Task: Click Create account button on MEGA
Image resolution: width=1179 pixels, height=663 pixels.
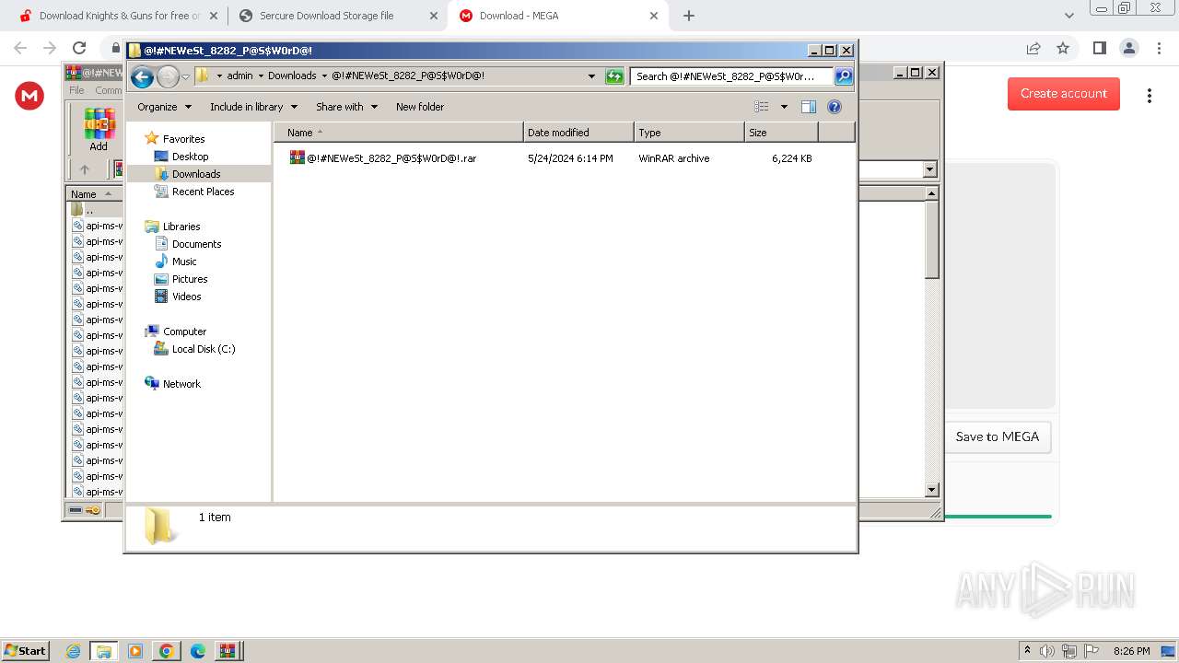Action: tap(1063, 94)
